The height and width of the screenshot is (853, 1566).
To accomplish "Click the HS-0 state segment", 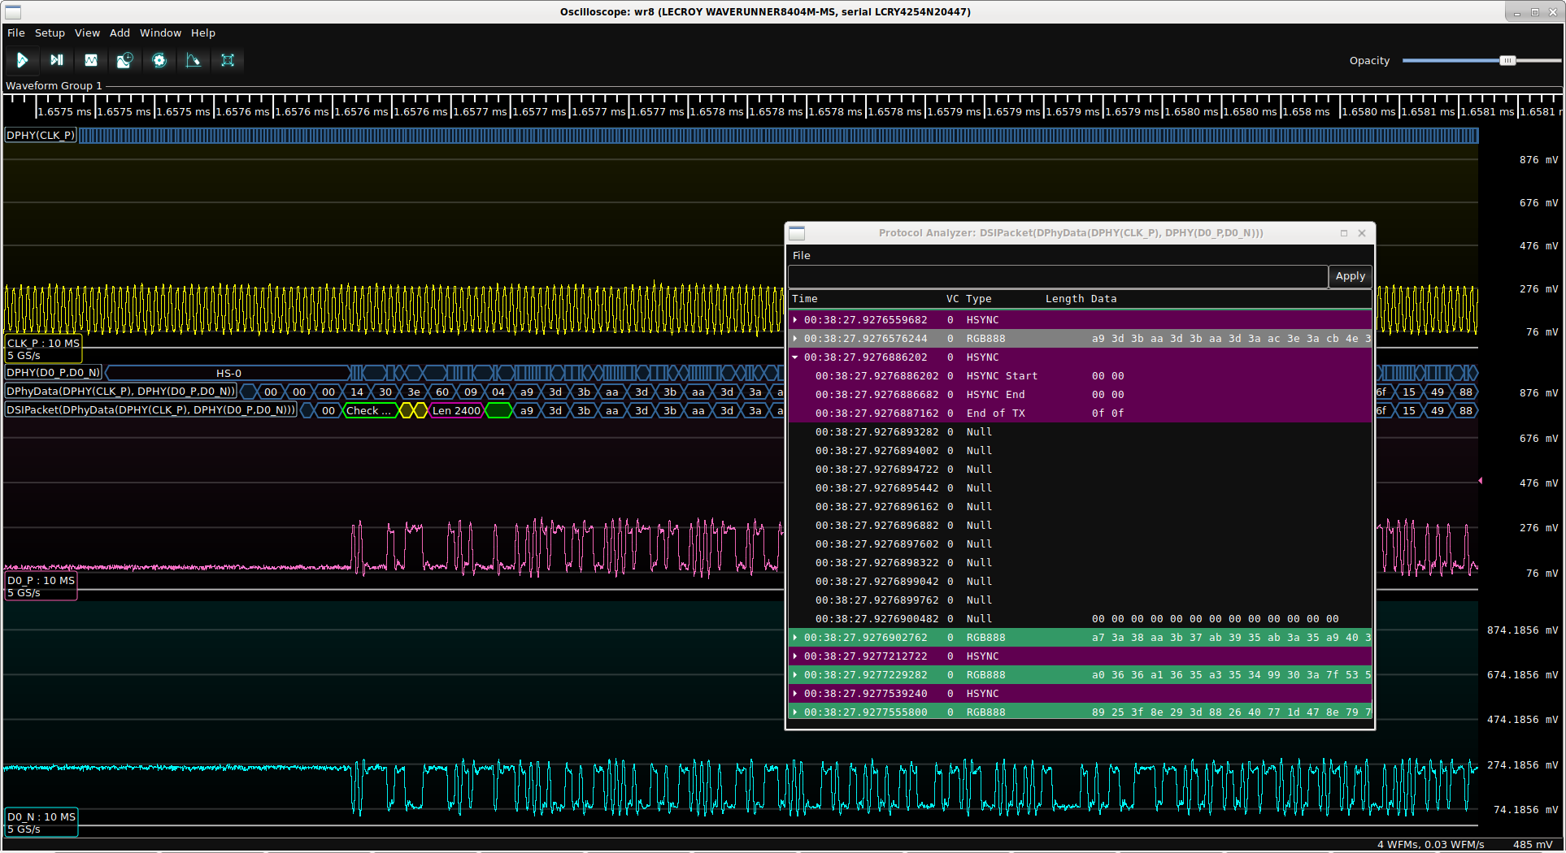I will click(x=228, y=374).
